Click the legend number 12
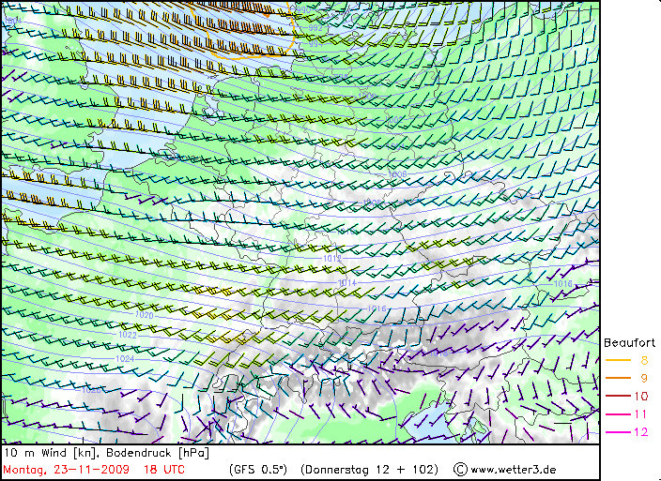Viewport: 661px width, 481px height. 640,432
